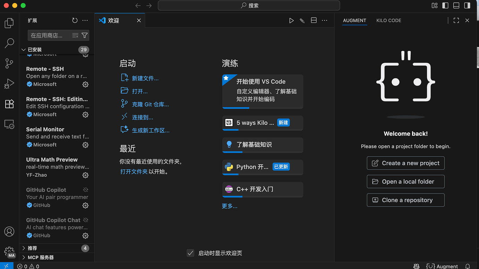Open the Python walkthrough card
Screen dimensions: 479x269
click(x=262, y=167)
